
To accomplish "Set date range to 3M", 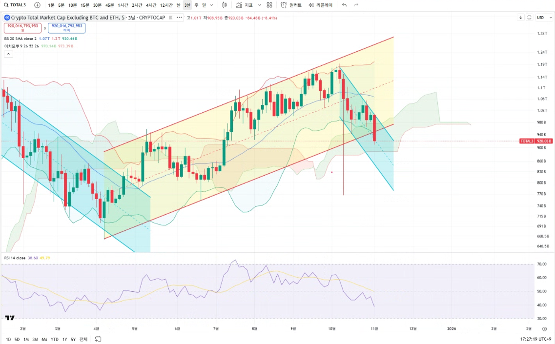I will tap(36, 340).
